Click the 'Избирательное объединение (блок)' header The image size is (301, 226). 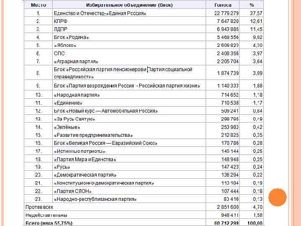(129, 5)
